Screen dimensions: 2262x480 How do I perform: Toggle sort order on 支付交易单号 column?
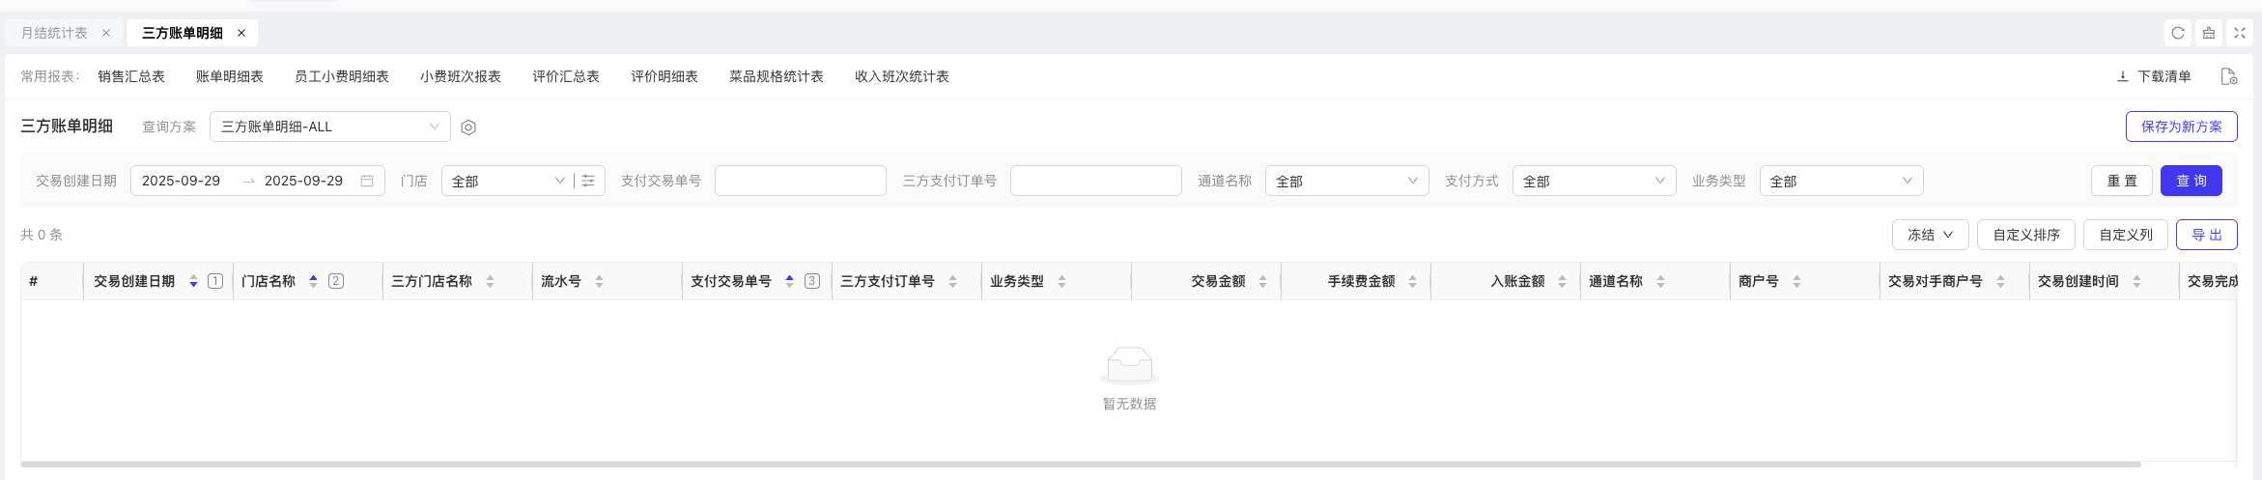[789, 281]
